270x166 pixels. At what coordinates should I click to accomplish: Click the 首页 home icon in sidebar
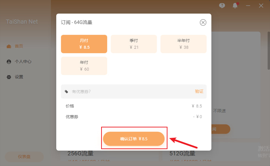[x=9, y=46]
